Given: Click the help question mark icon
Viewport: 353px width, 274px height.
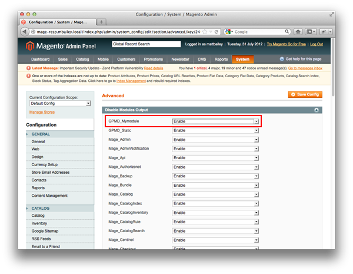Looking at the screenshot, I should [282, 59].
